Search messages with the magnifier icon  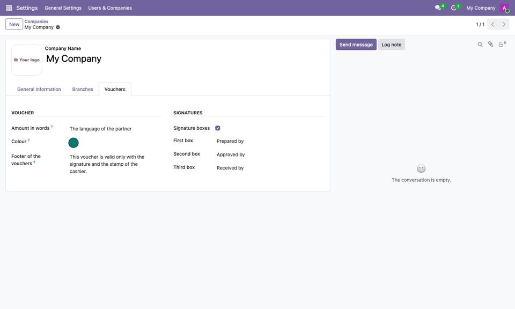tap(480, 45)
